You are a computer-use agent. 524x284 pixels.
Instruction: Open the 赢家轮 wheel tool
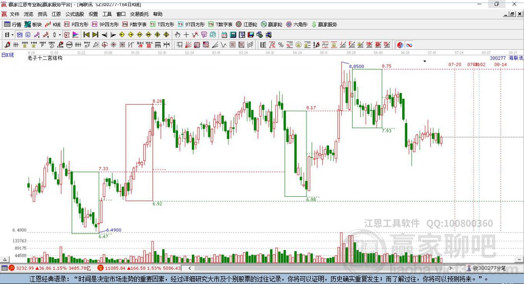point(271,25)
